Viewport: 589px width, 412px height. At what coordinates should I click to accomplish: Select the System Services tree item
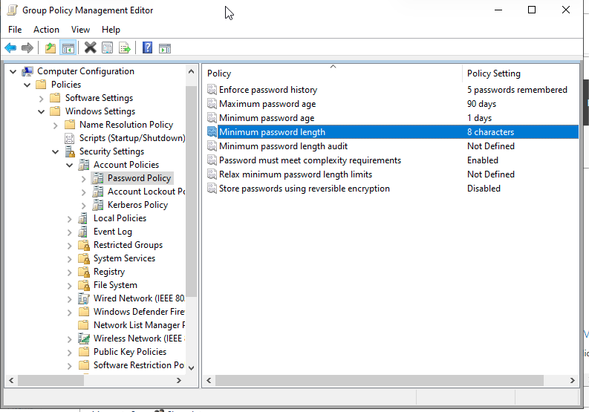tap(124, 258)
